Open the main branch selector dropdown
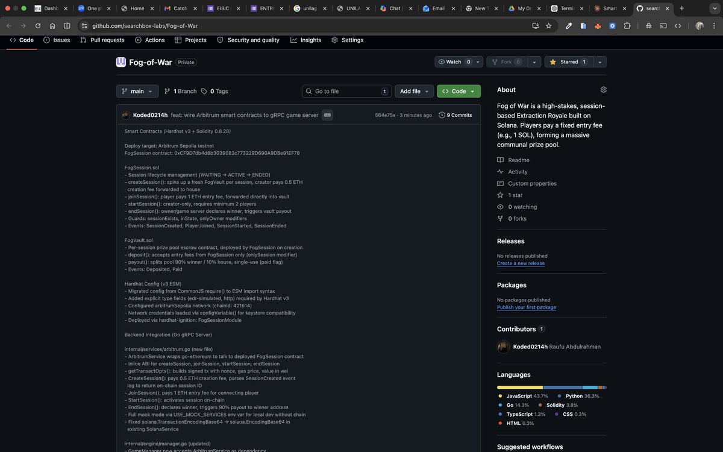Screen dimensions: 723x452 tap(137, 92)
